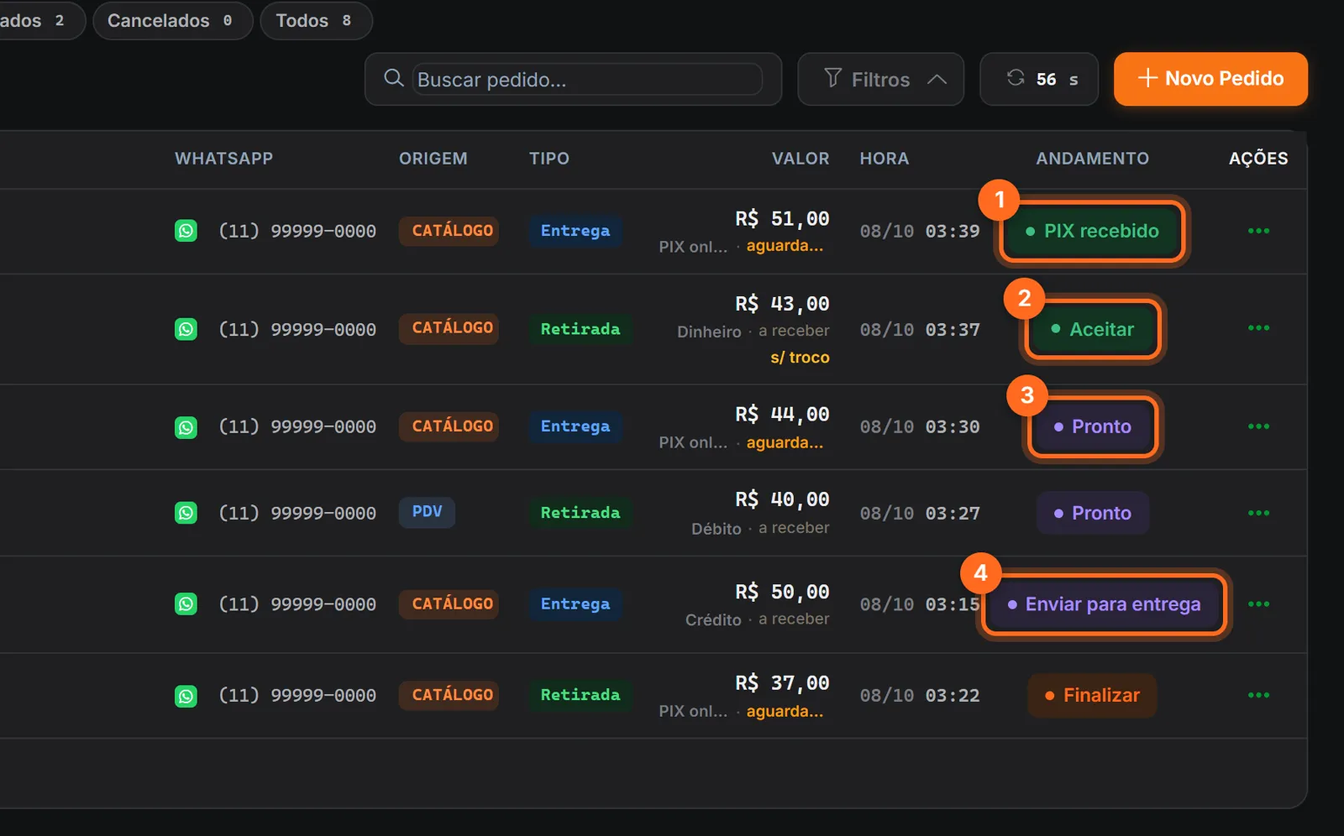
Task: Click Retirada badge in 03:37 row
Action: pos(580,329)
